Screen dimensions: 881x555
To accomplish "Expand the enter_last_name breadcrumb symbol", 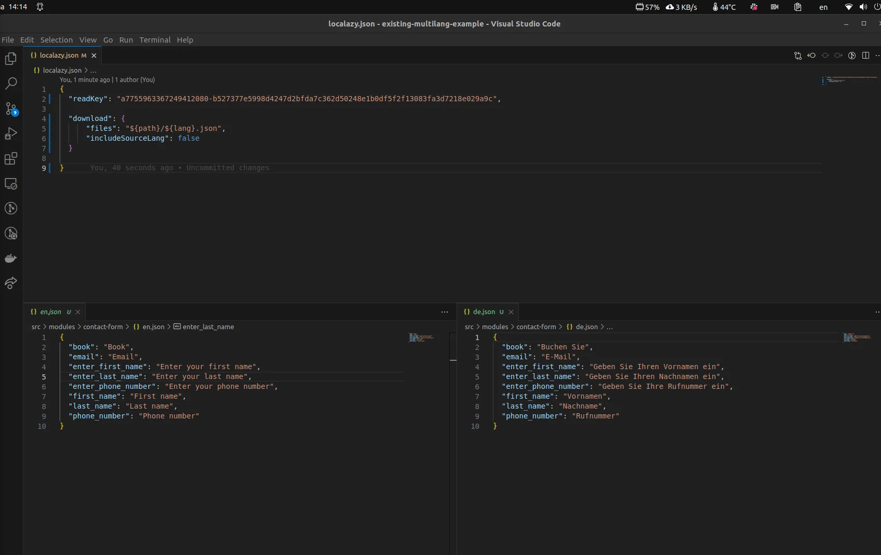I will point(208,327).
